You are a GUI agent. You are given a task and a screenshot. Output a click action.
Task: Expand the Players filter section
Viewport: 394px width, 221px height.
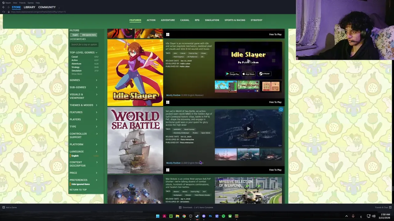pyautogui.click(x=83, y=119)
